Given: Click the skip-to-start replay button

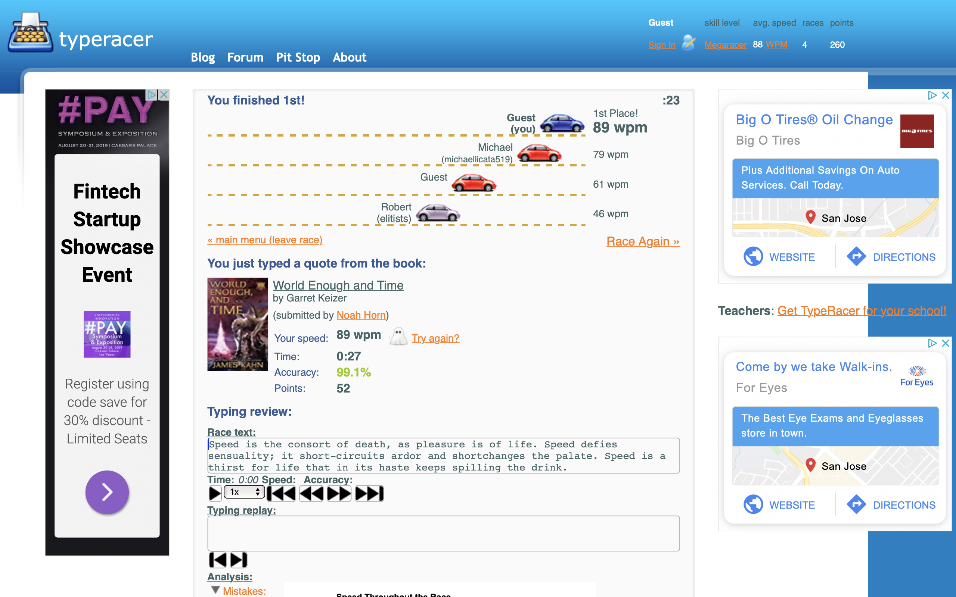Looking at the screenshot, I should (281, 494).
